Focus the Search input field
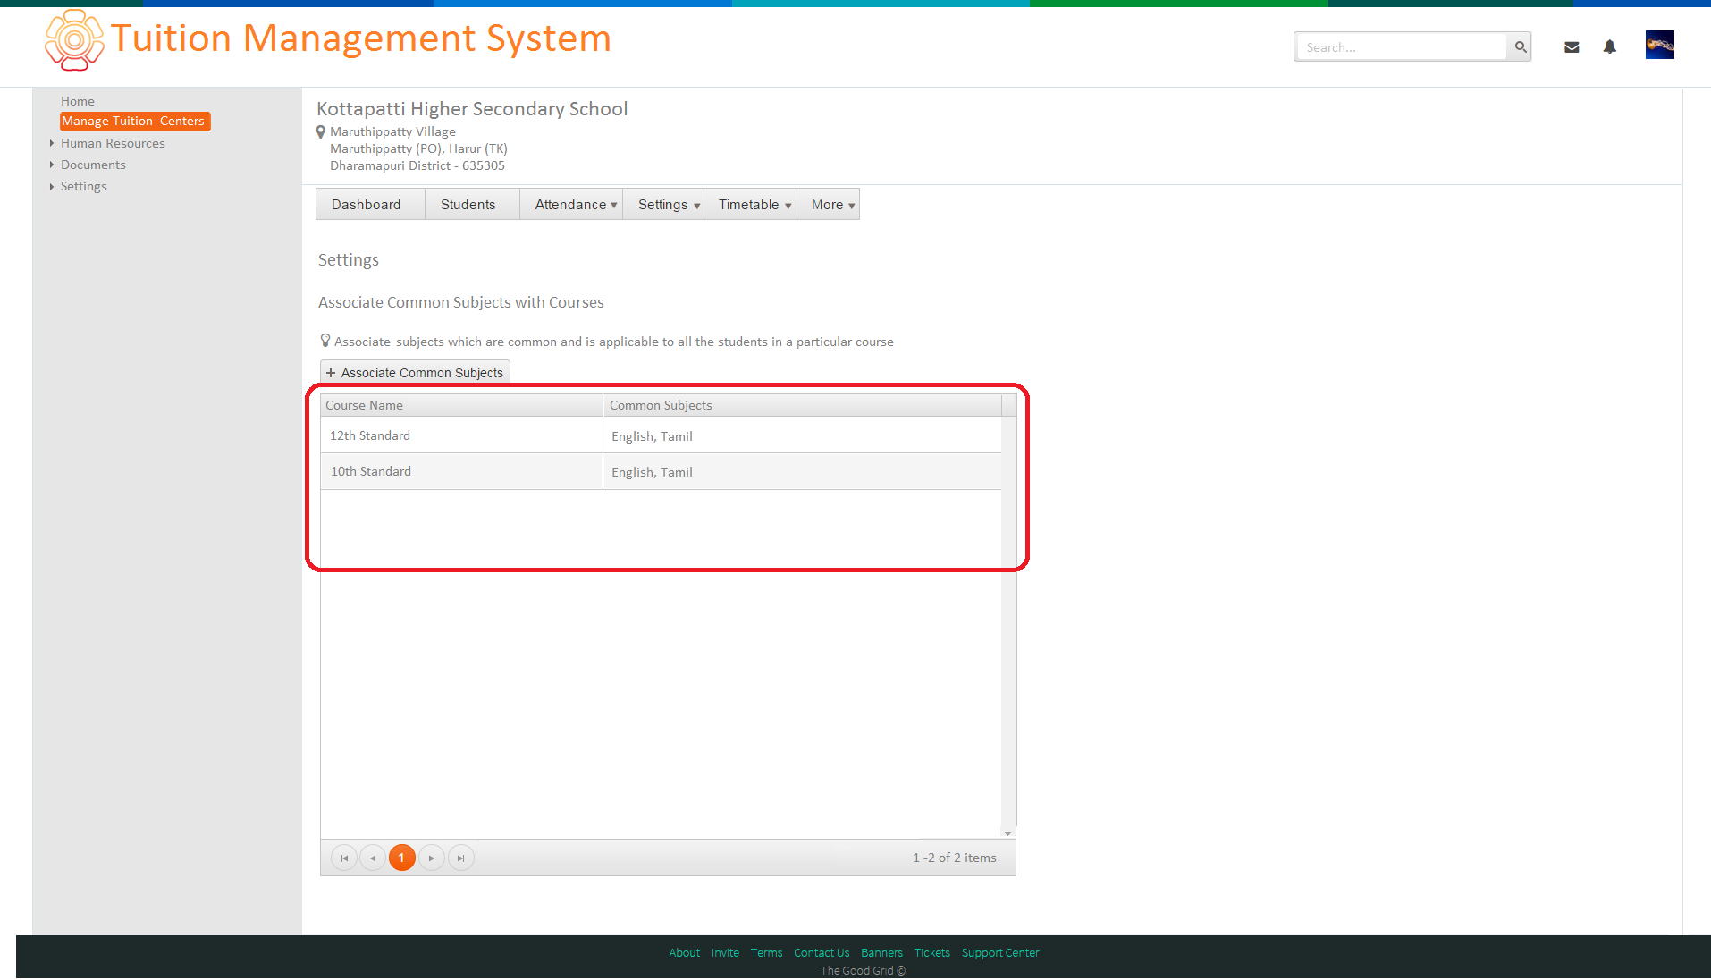 click(x=1401, y=46)
